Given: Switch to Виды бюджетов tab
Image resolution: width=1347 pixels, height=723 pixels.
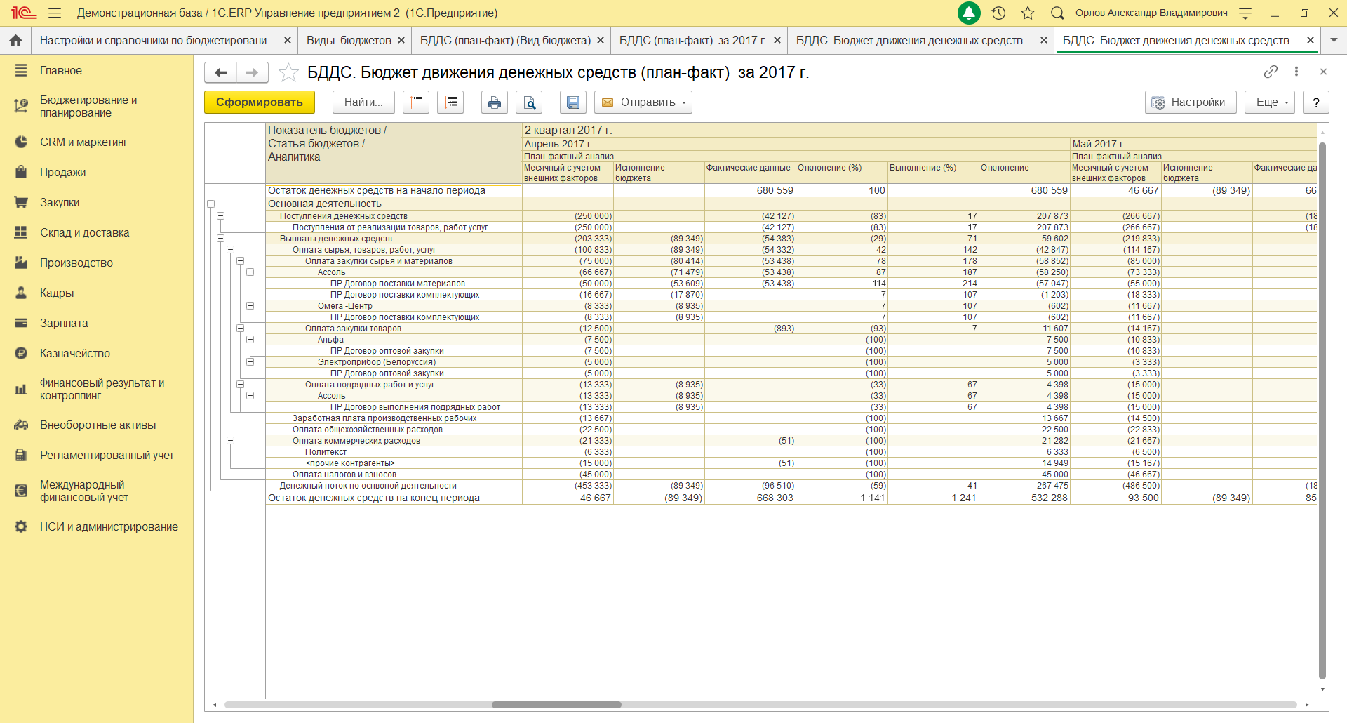Looking at the screenshot, I should 349,40.
